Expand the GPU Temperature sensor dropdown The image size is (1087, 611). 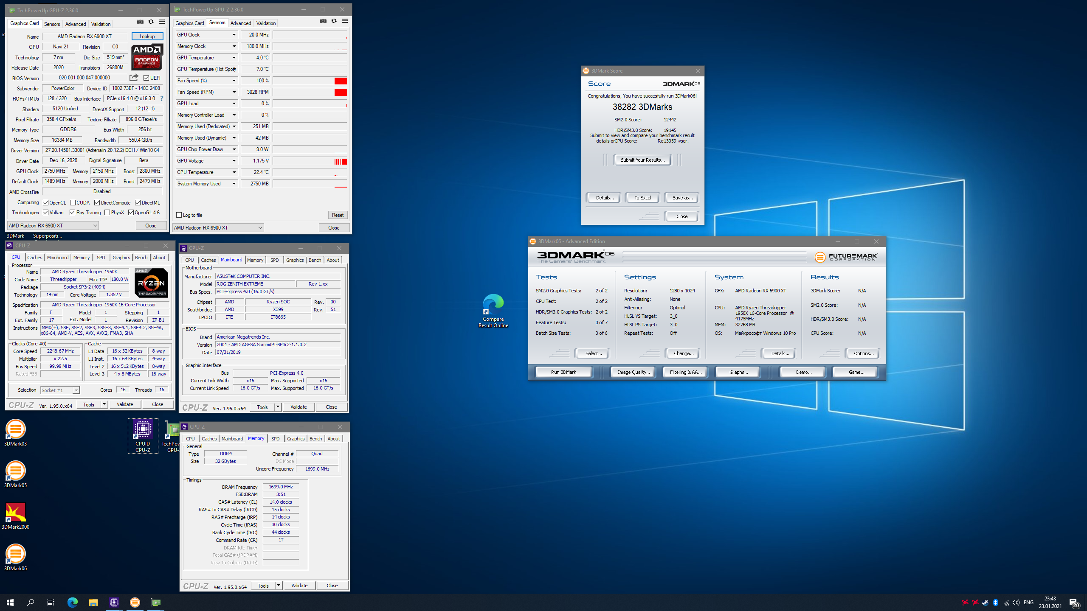click(234, 58)
